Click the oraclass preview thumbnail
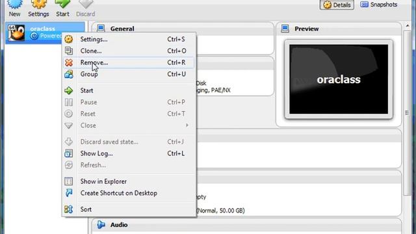This screenshot has width=416, height=234. coord(339,79)
